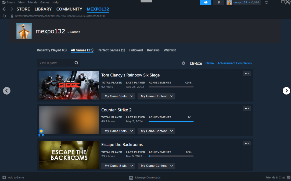Viewport: 291px width, 181px height.
Task: Click Escape the Backrooms achievements progress bar
Action: click(x=171, y=156)
